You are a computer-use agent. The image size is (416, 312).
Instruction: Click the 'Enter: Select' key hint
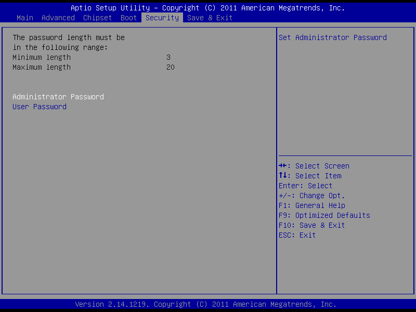306,186
